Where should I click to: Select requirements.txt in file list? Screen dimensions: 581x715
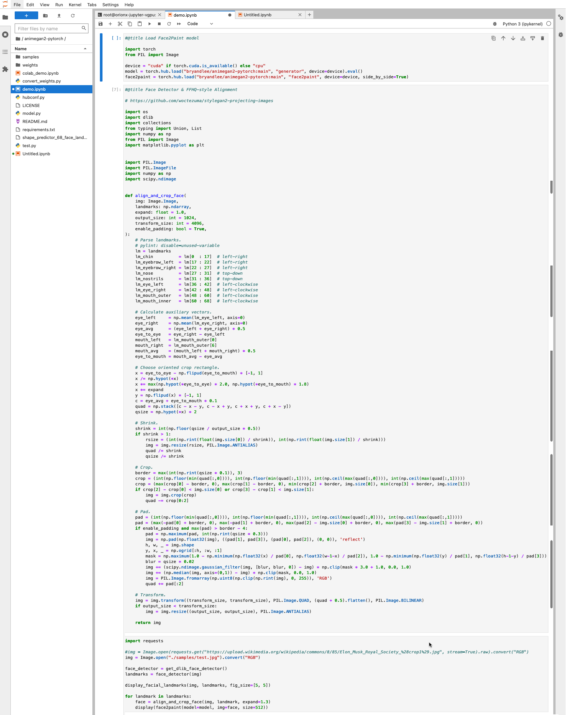pyautogui.click(x=52, y=129)
